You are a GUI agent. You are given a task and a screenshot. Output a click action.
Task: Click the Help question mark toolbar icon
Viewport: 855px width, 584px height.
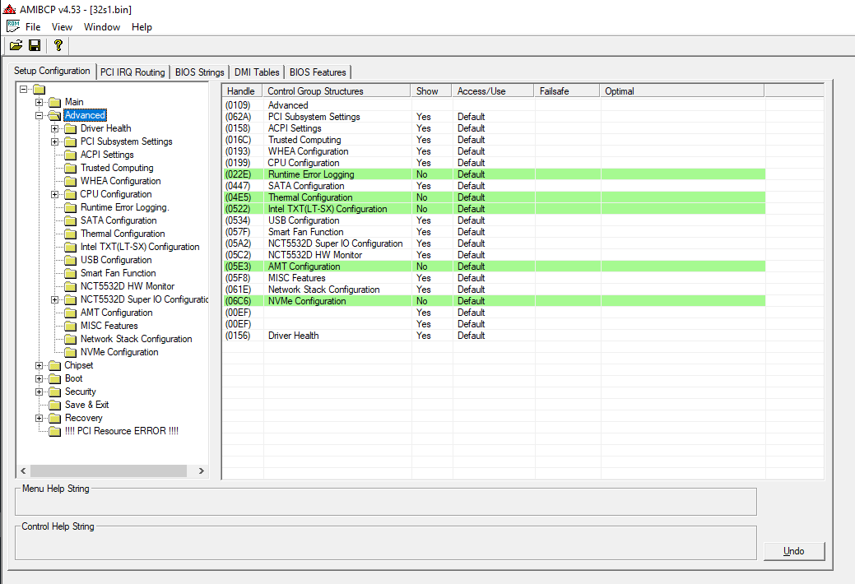[58, 45]
